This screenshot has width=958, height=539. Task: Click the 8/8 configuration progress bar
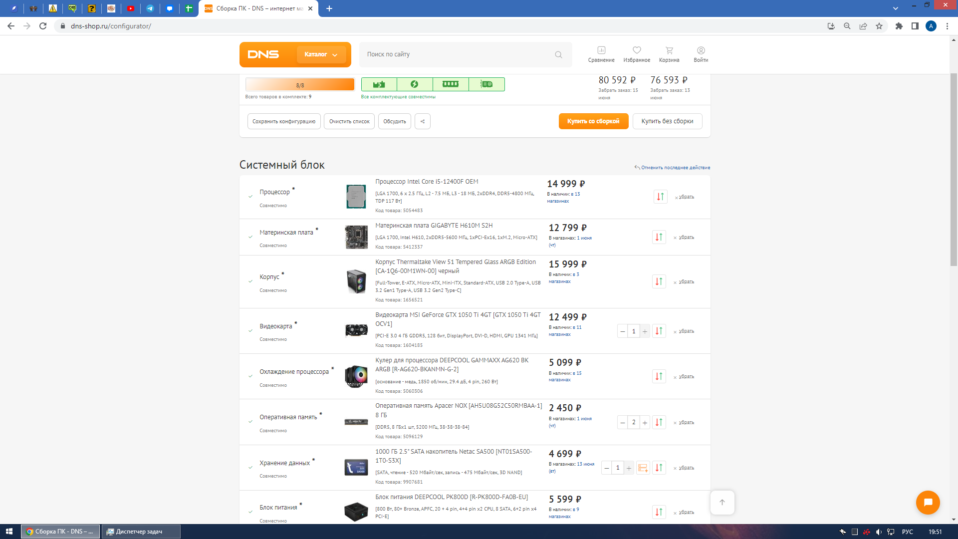point(300,84)
